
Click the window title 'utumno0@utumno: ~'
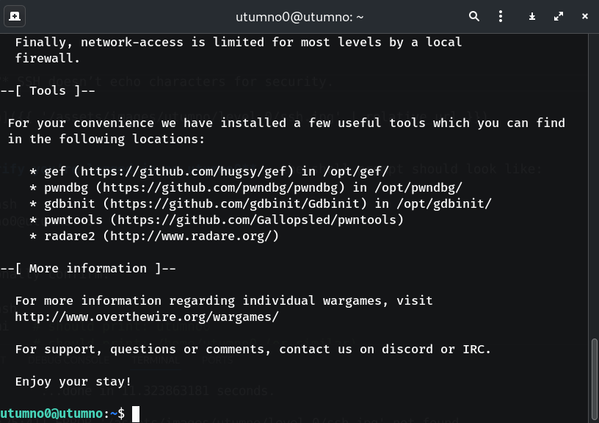pyautogui.click(x=299, y=16)
